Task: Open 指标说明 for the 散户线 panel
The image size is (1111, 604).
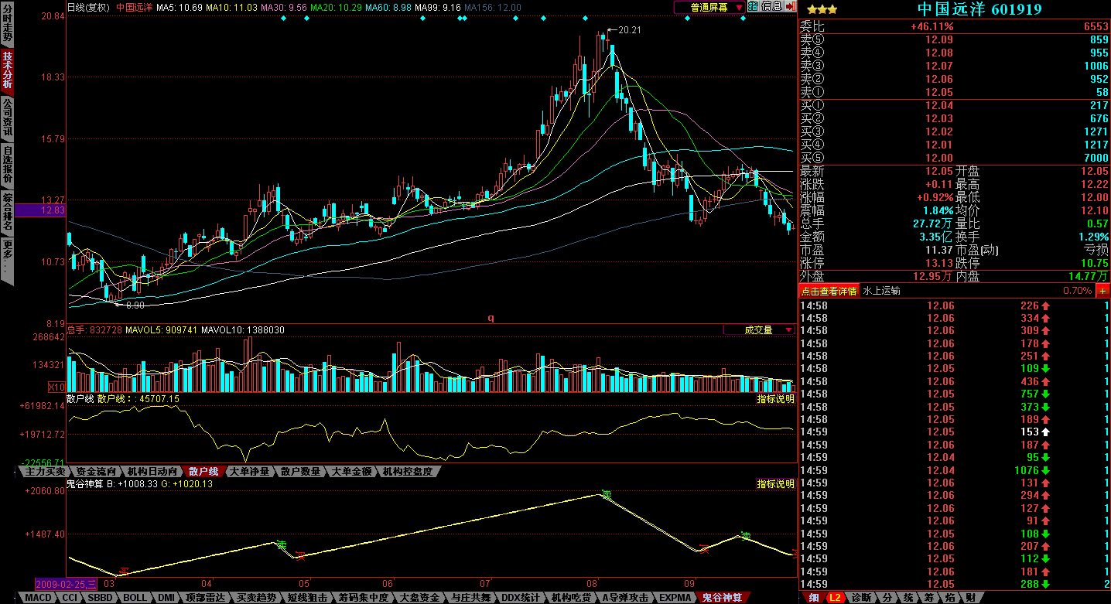Action: (775, 399)
